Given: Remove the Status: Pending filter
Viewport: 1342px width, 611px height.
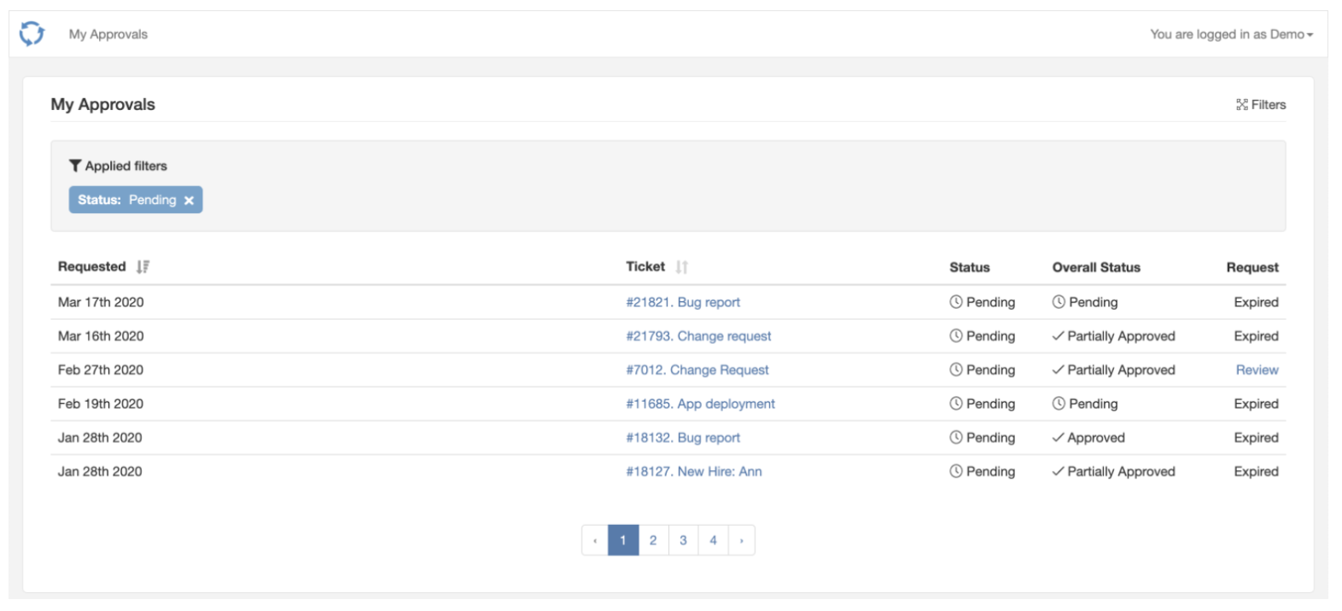Looking at the screenshot, I should pos(190,201).
